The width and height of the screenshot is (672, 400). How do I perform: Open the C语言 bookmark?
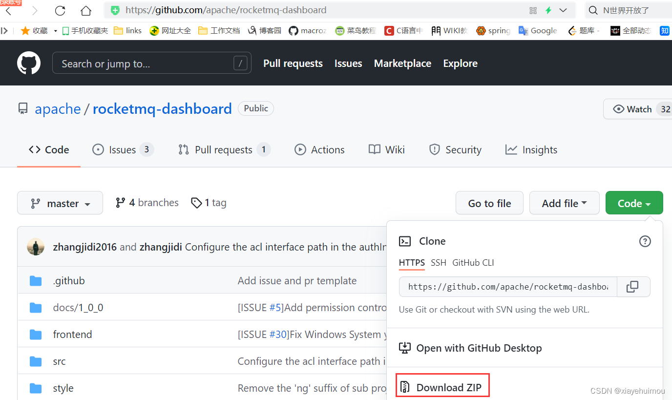pos(403,31)
